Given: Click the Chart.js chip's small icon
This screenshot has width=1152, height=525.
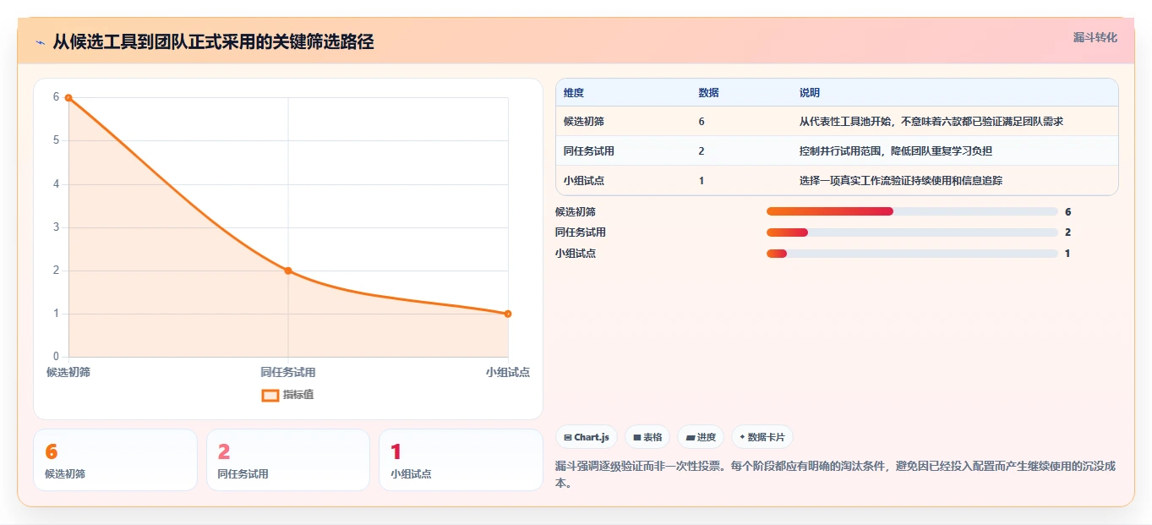Looking at the screenshot, I should (x=567, y=438).
